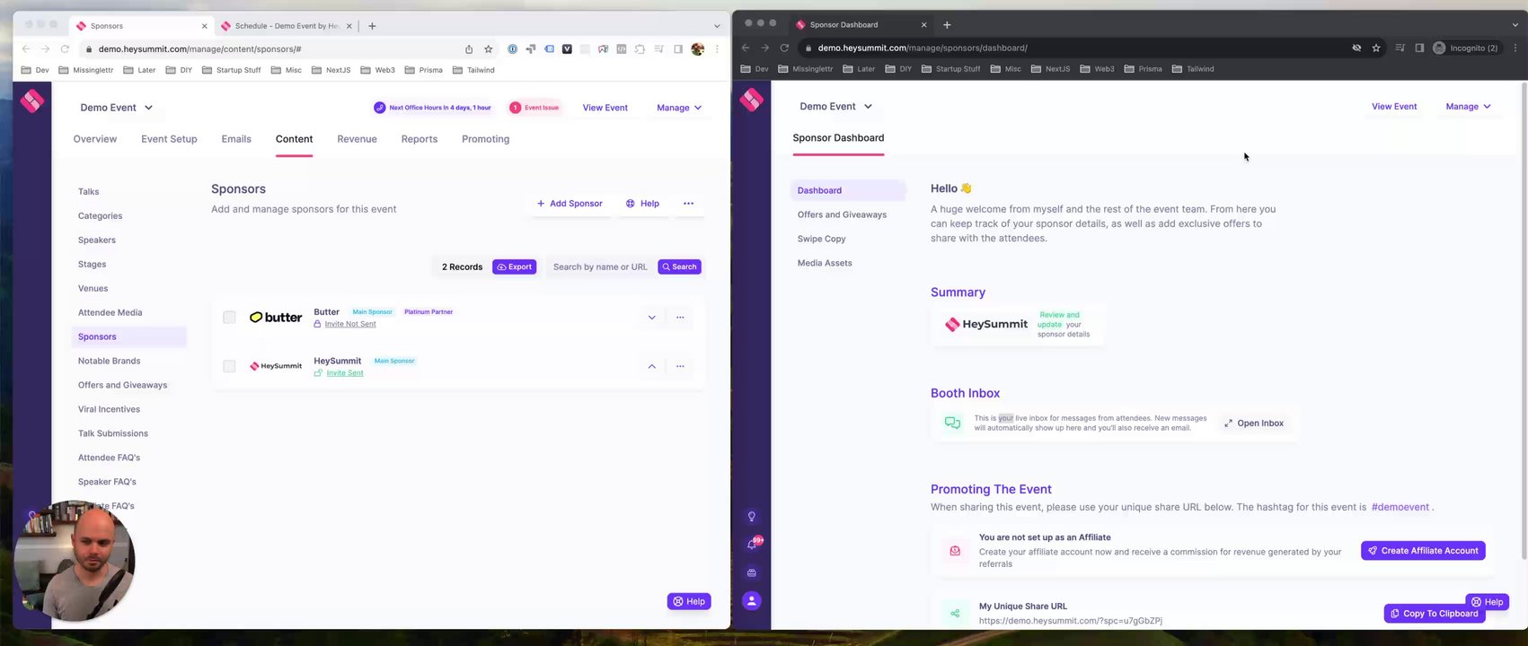Open side panel icon in left browser toolbar

[678, 49]
